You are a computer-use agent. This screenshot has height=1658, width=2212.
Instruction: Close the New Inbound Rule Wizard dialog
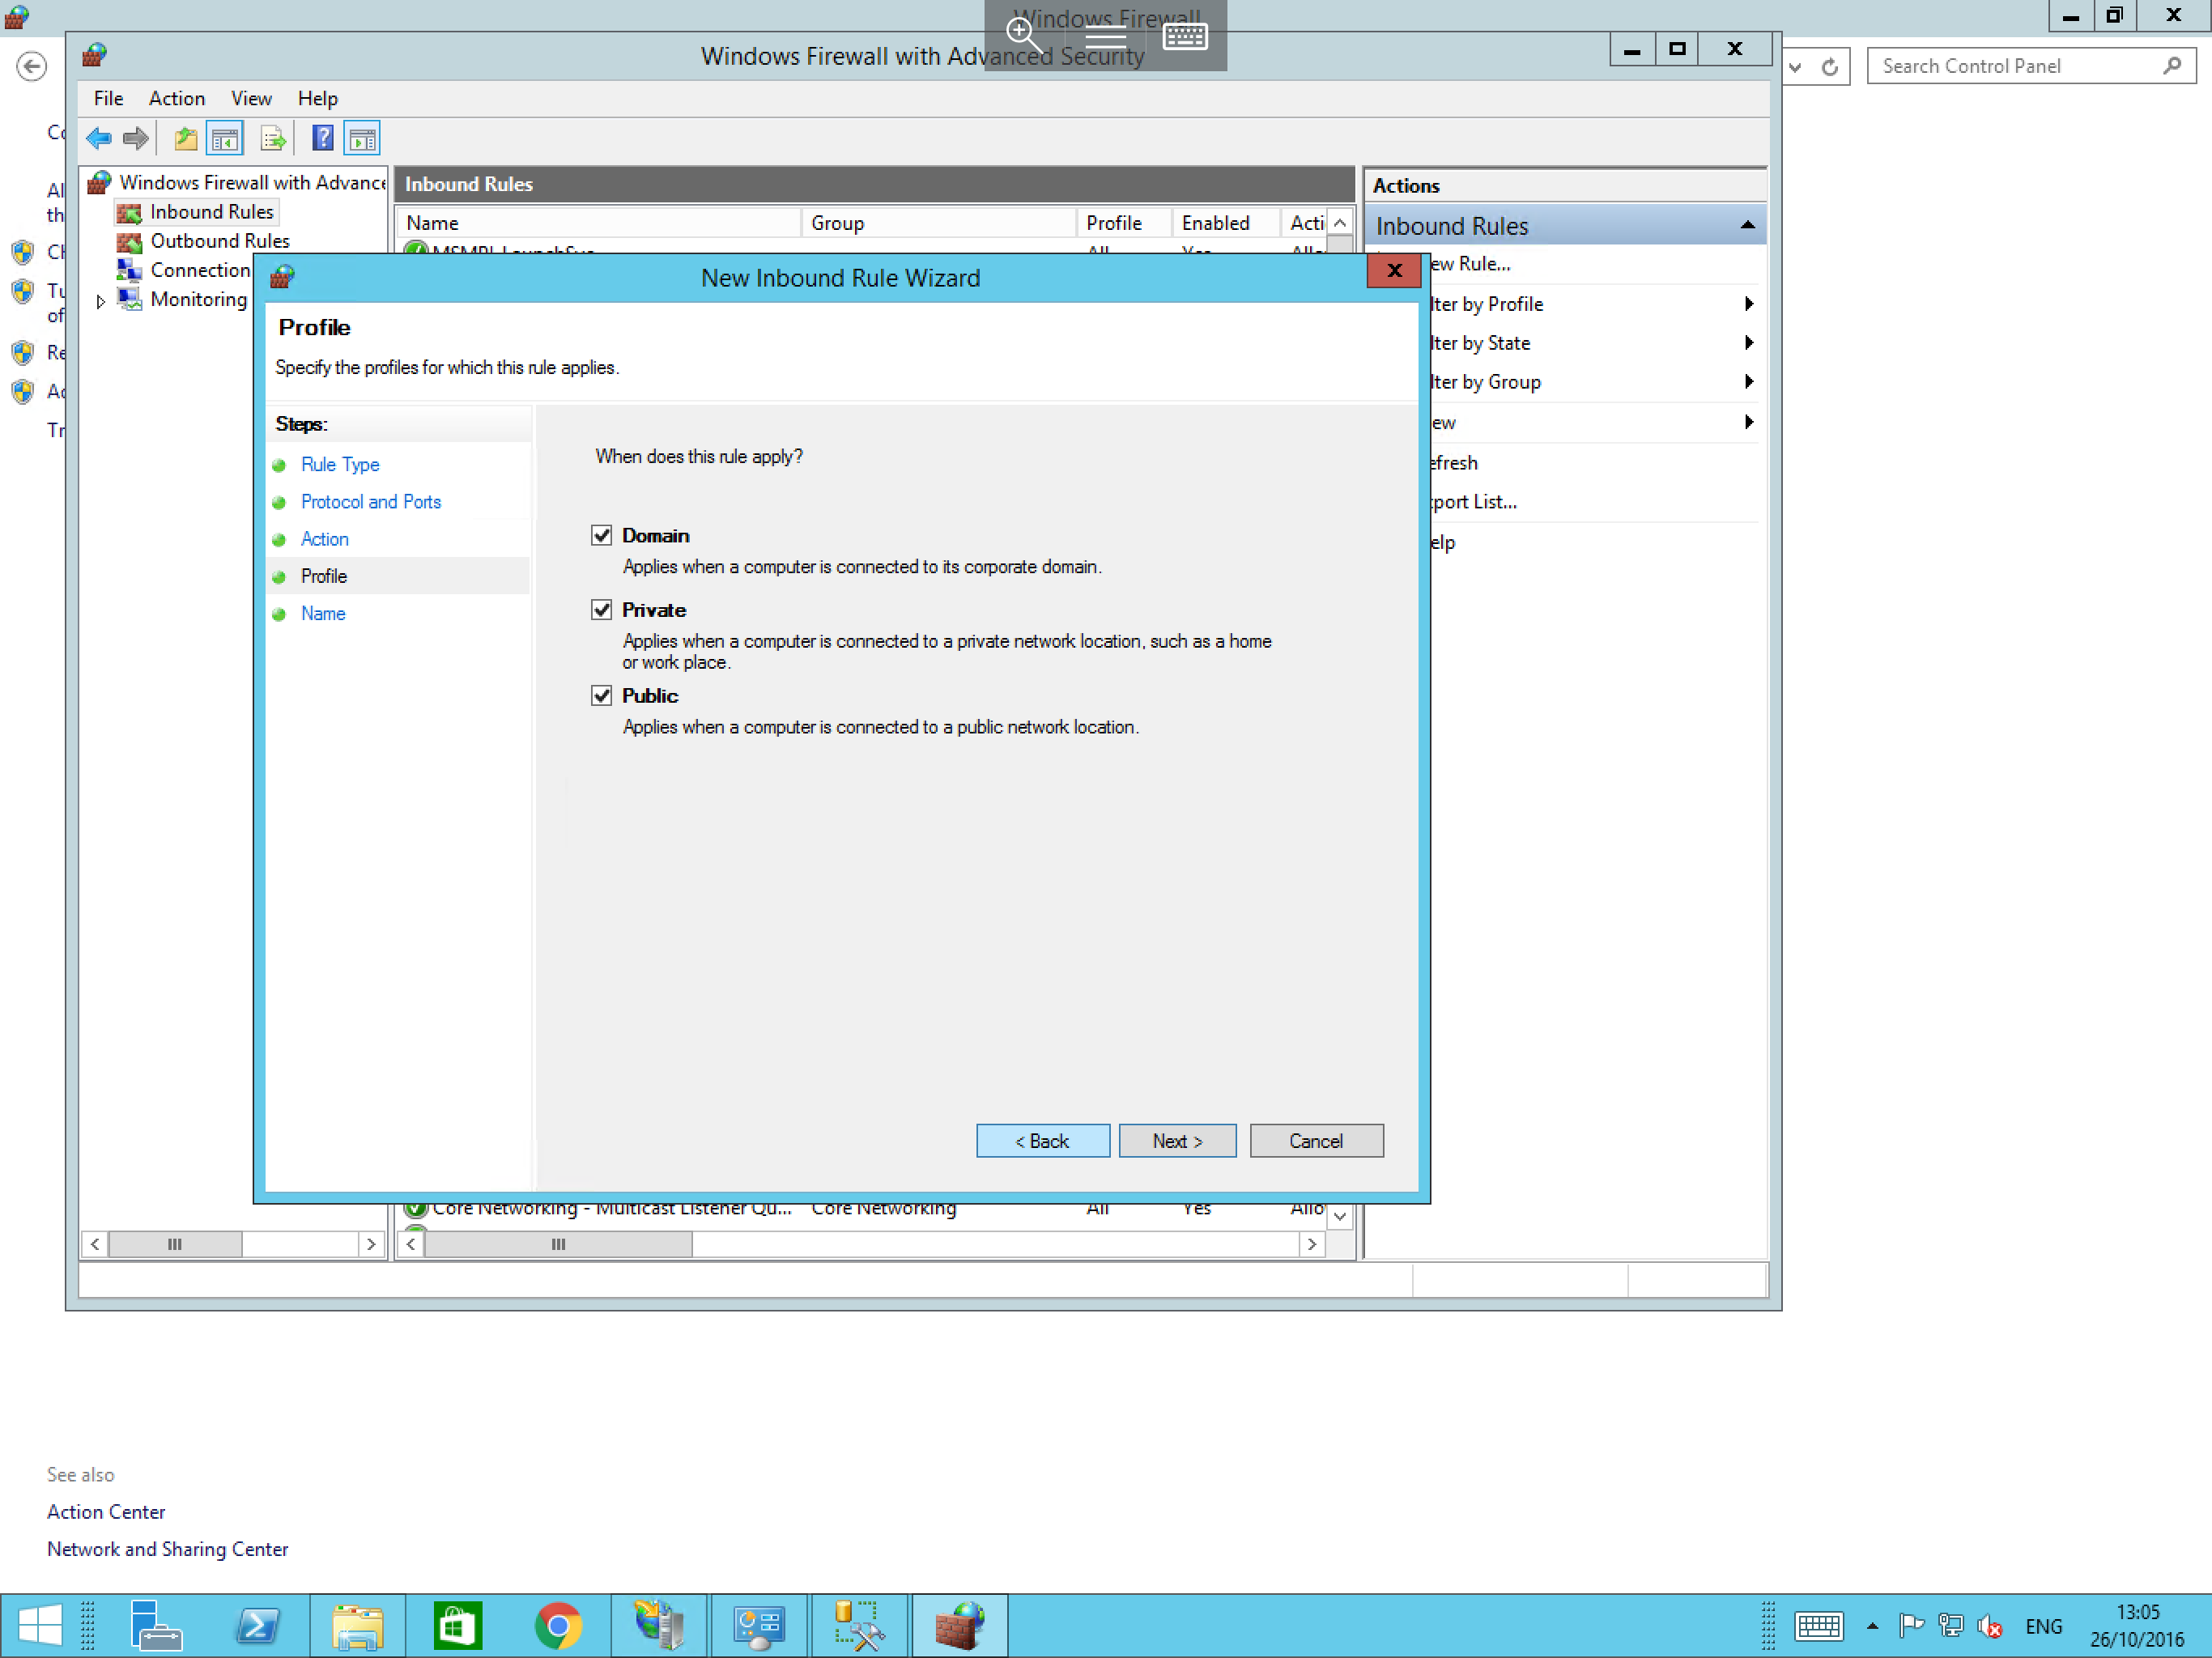(1394, 270)
